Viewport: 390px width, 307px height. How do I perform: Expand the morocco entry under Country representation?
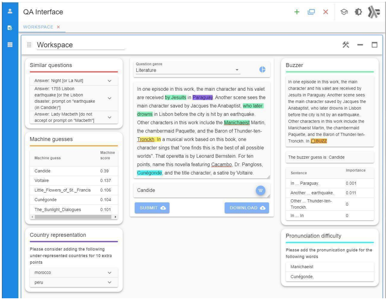click(110, 272)
